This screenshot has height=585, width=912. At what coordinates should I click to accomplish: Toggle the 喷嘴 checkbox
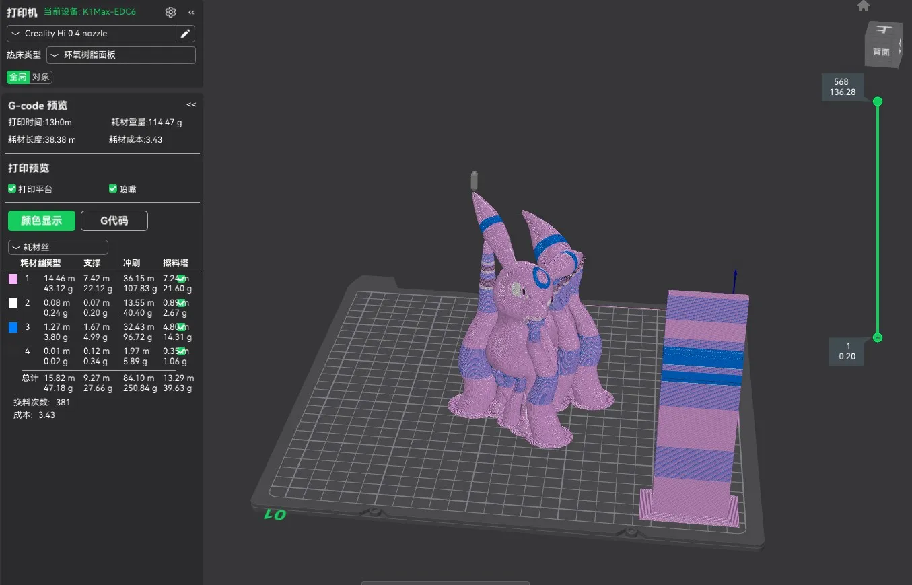113,189
